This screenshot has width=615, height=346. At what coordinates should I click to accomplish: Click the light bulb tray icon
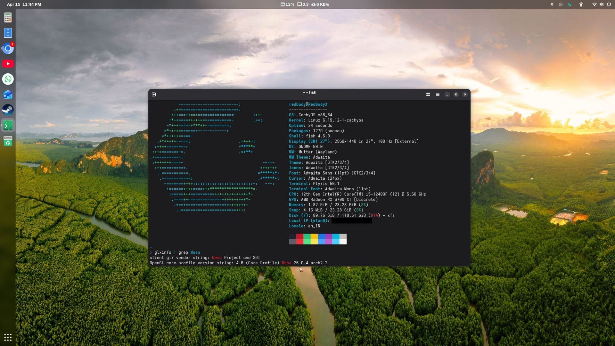(x=552, y=4)
